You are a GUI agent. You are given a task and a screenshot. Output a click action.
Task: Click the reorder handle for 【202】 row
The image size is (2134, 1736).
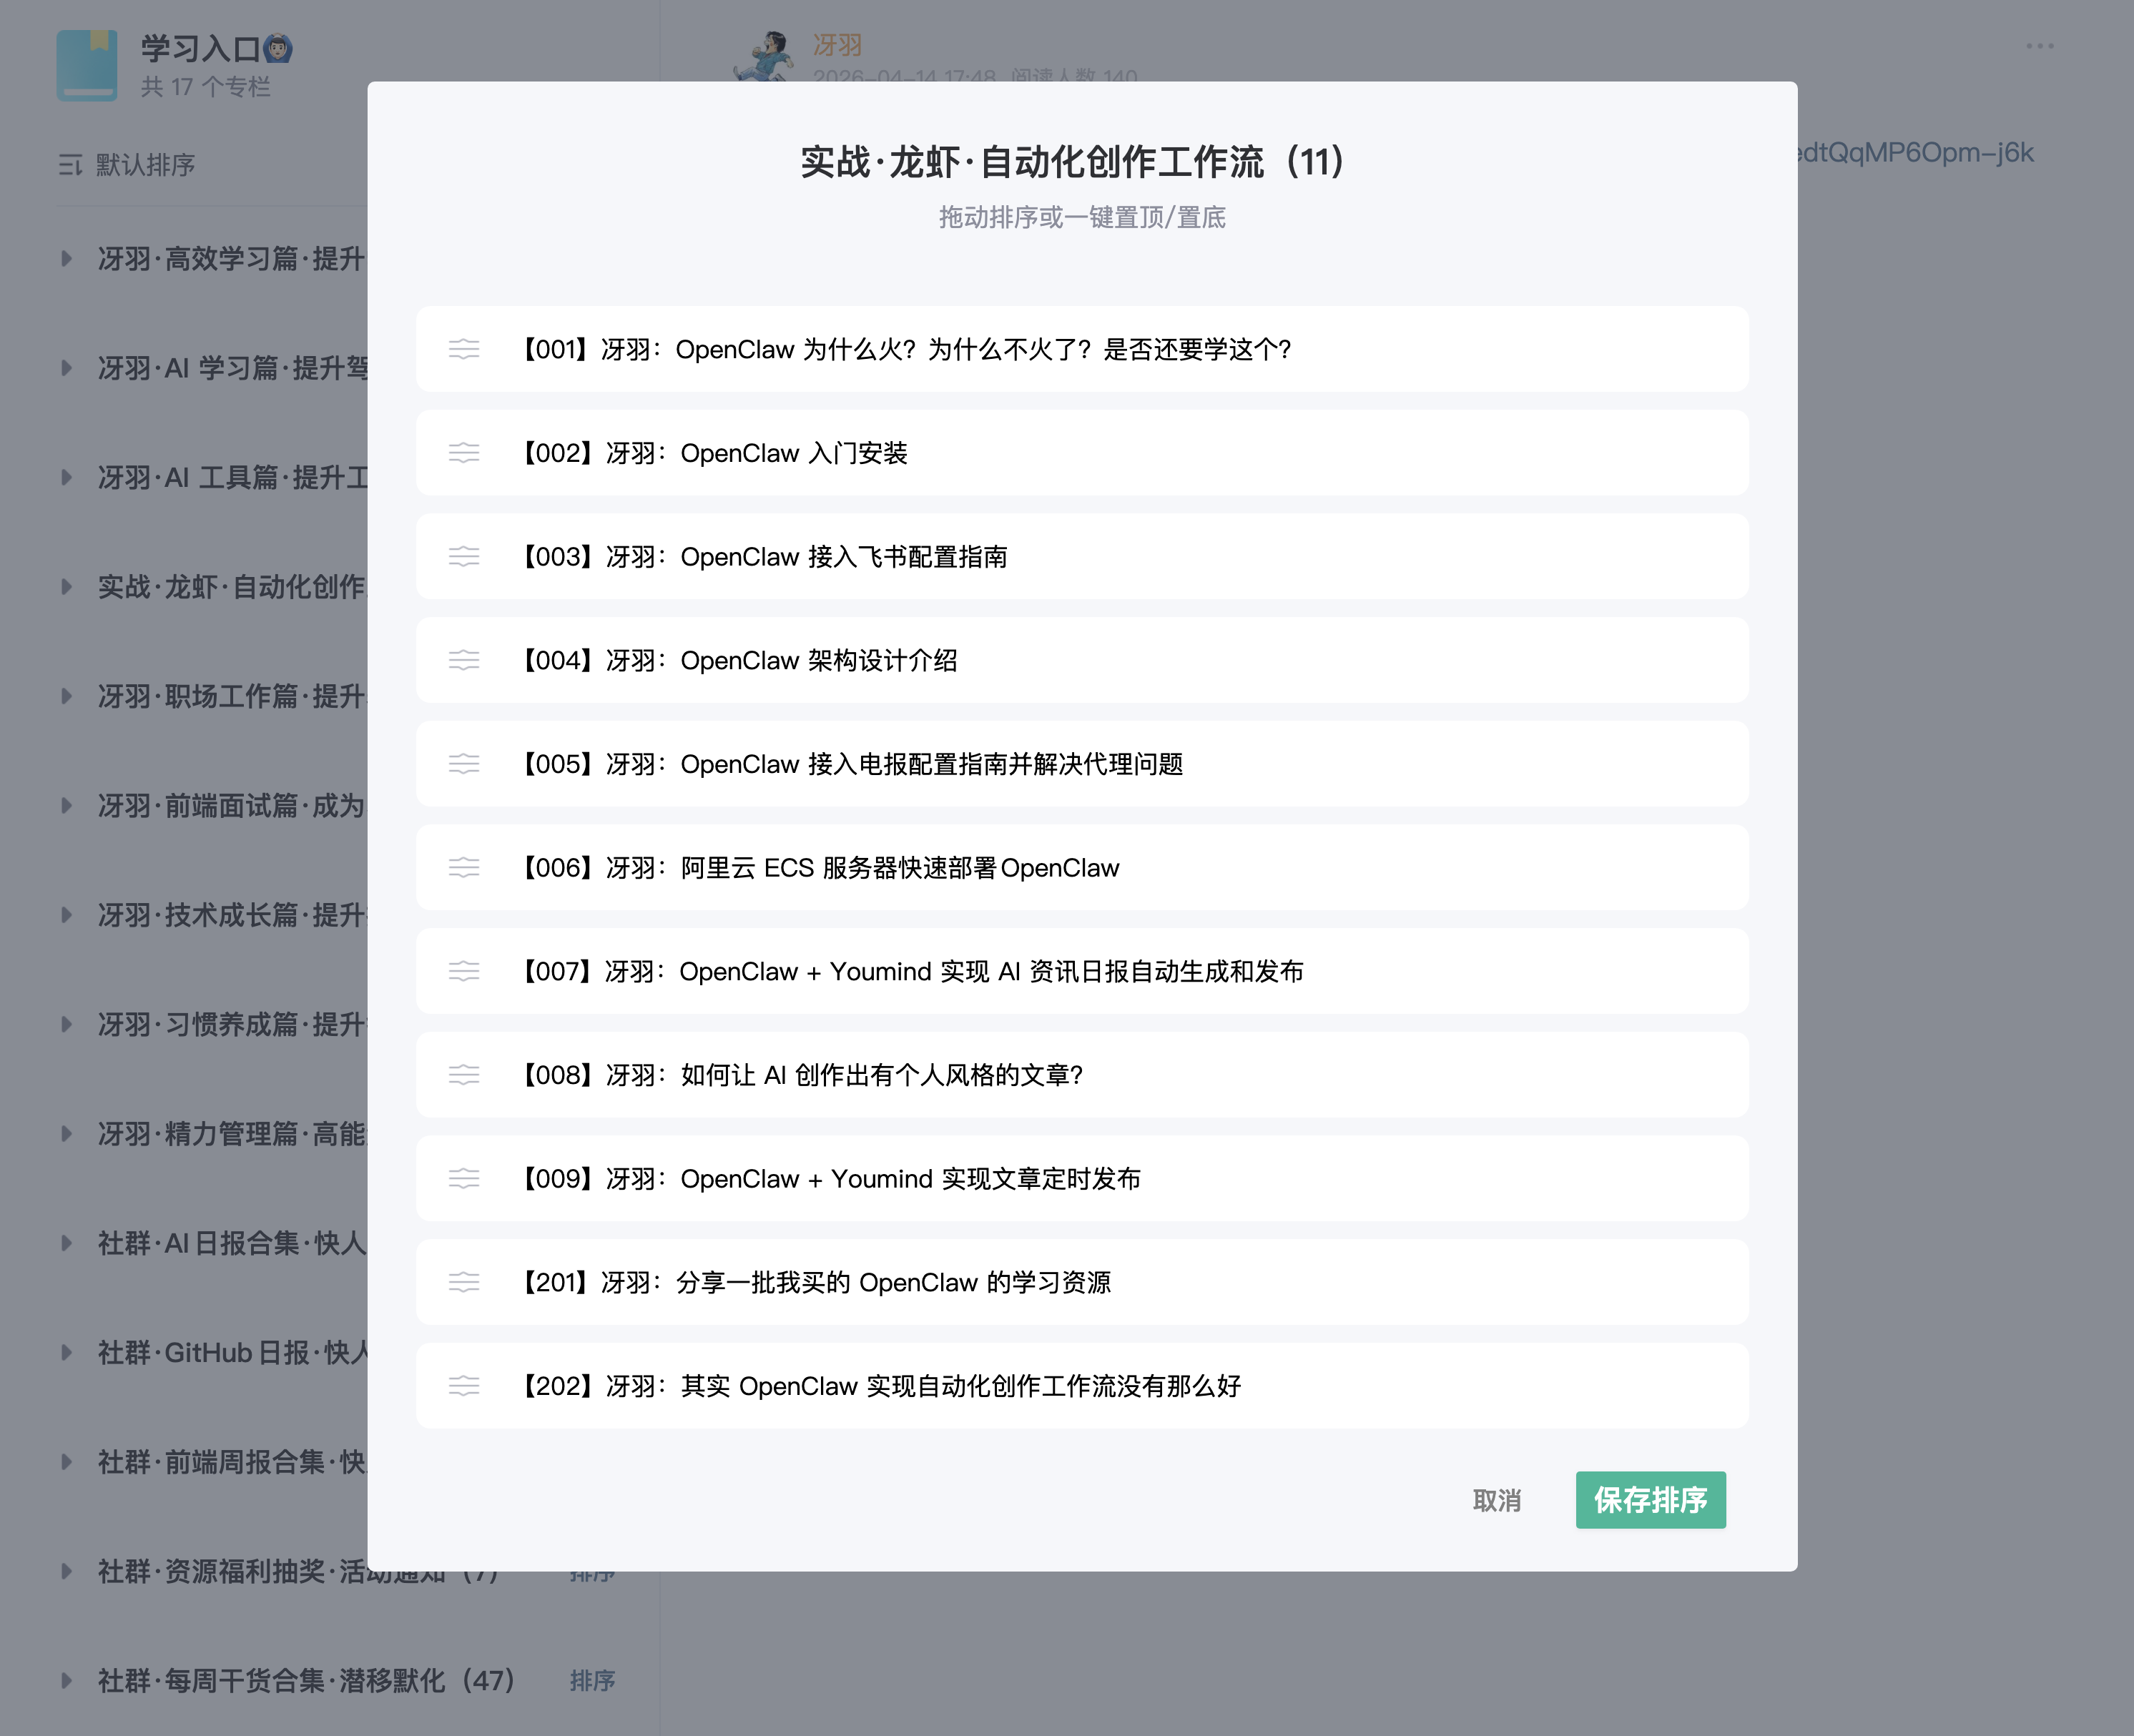tap(464, 1386)
